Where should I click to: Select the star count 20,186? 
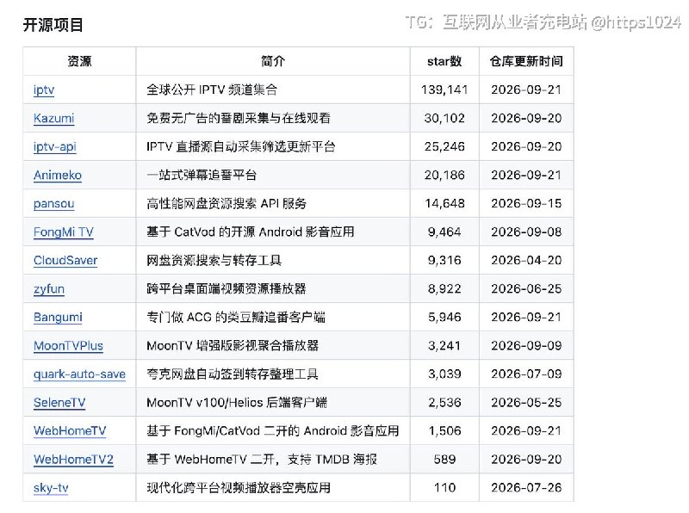point(444,176)
